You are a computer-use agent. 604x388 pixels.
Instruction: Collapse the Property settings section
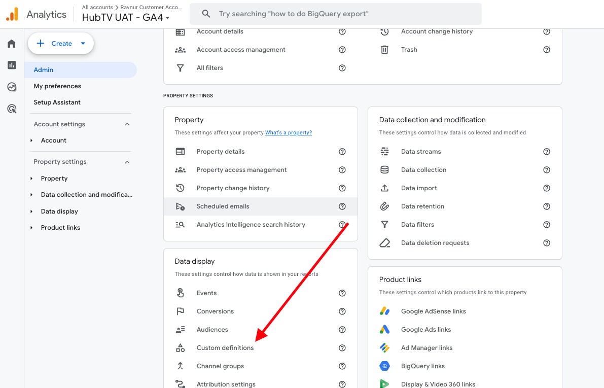[127, 162]
